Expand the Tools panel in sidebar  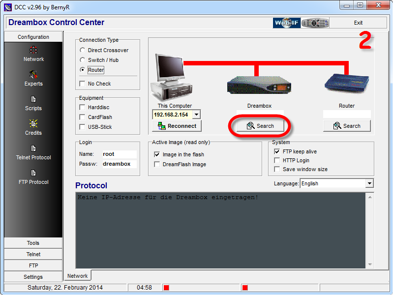coord(33,243)
